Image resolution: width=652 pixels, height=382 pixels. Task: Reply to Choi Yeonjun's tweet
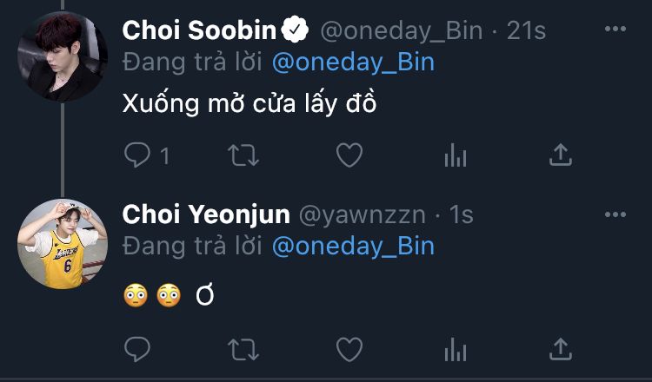point(137,349)
